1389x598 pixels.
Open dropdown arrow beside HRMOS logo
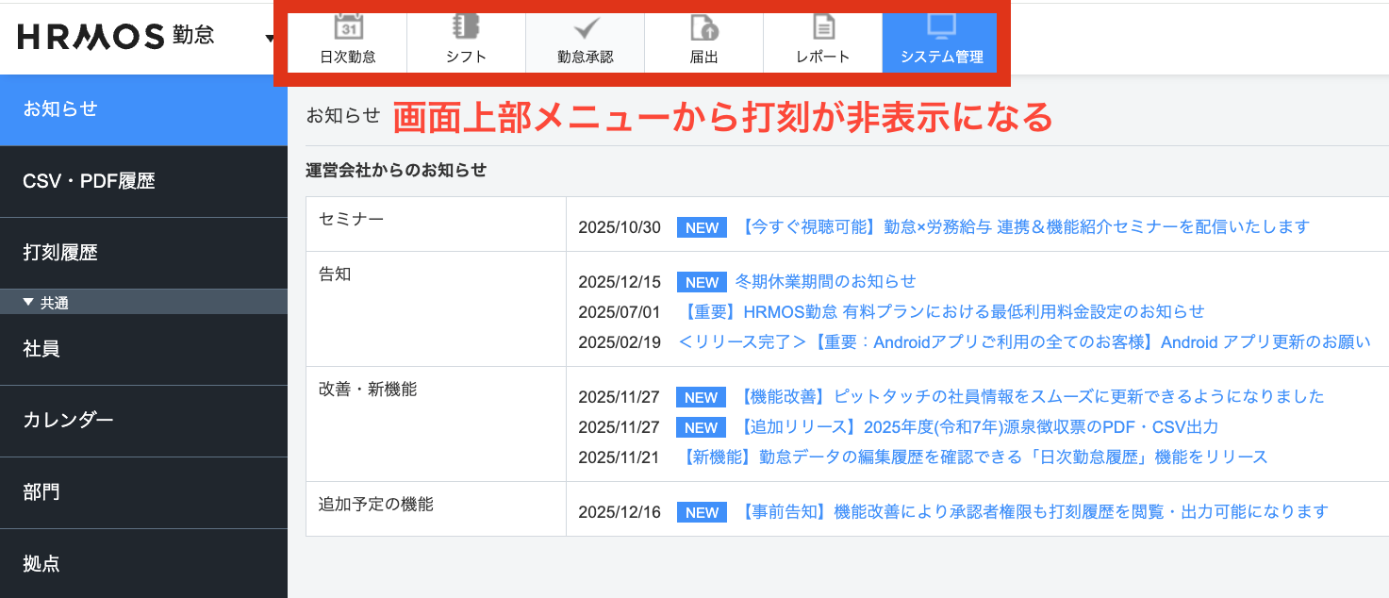(x=271, y=39)
